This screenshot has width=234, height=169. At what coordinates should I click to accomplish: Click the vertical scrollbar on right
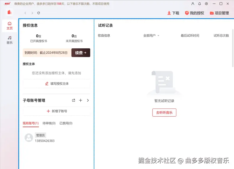tap(233, 48)
